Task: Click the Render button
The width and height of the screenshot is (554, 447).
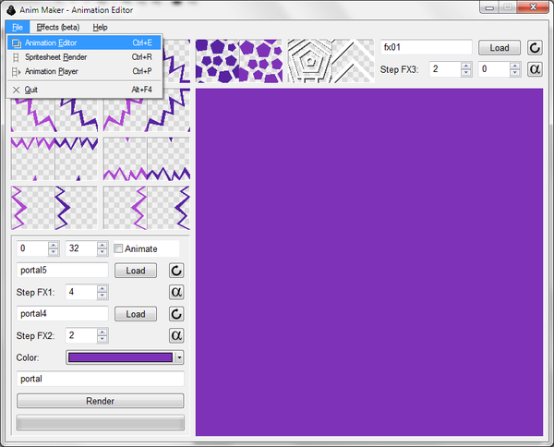Action: pos(101,401)
